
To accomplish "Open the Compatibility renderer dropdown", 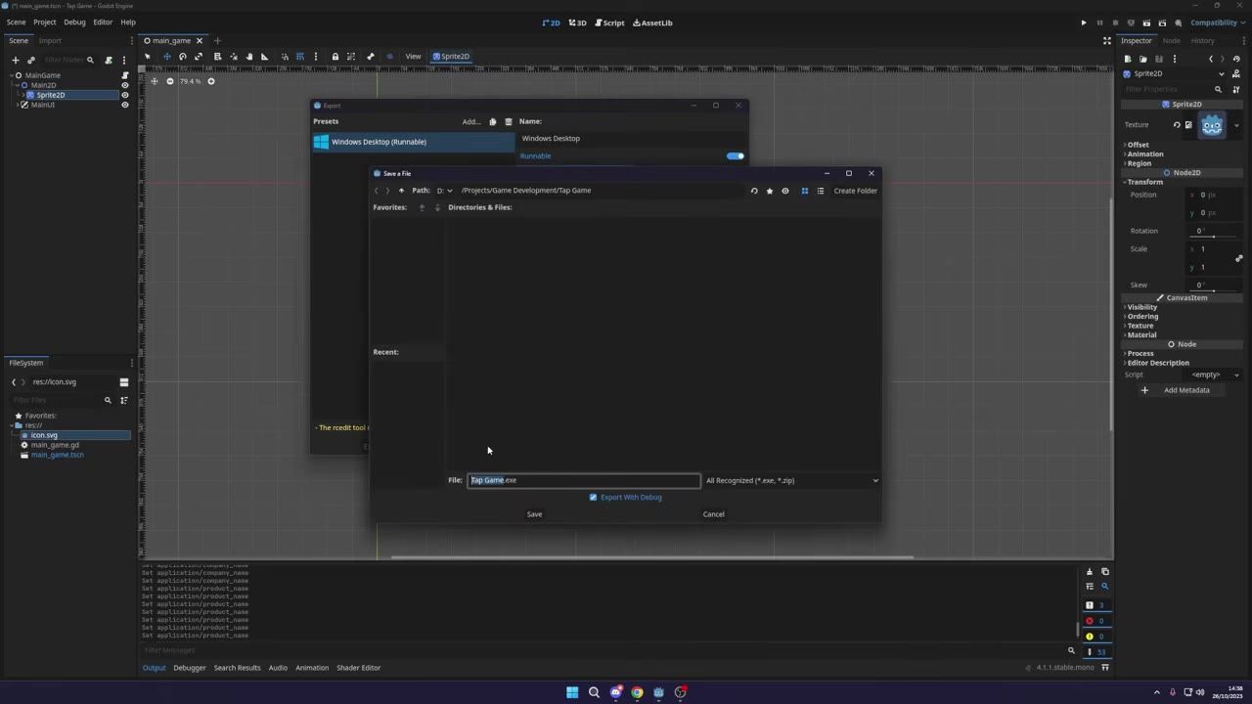I will point(1216,22).
